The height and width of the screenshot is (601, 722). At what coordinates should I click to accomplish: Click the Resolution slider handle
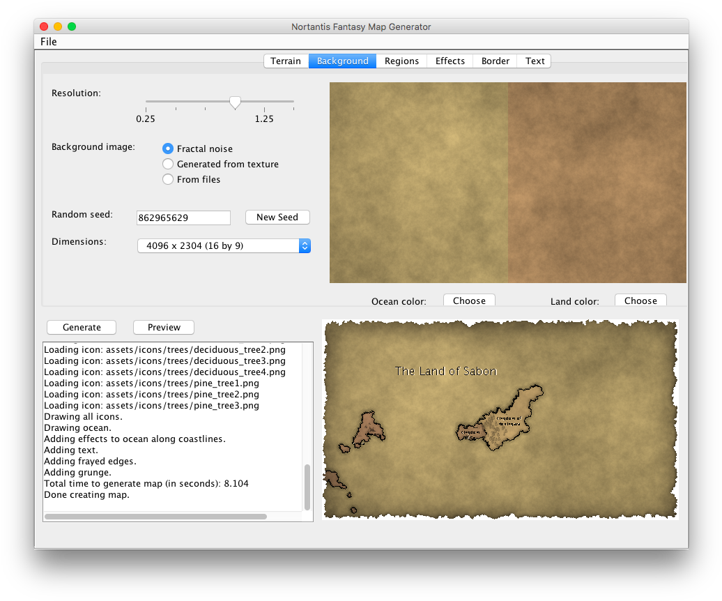pos(235,102)
